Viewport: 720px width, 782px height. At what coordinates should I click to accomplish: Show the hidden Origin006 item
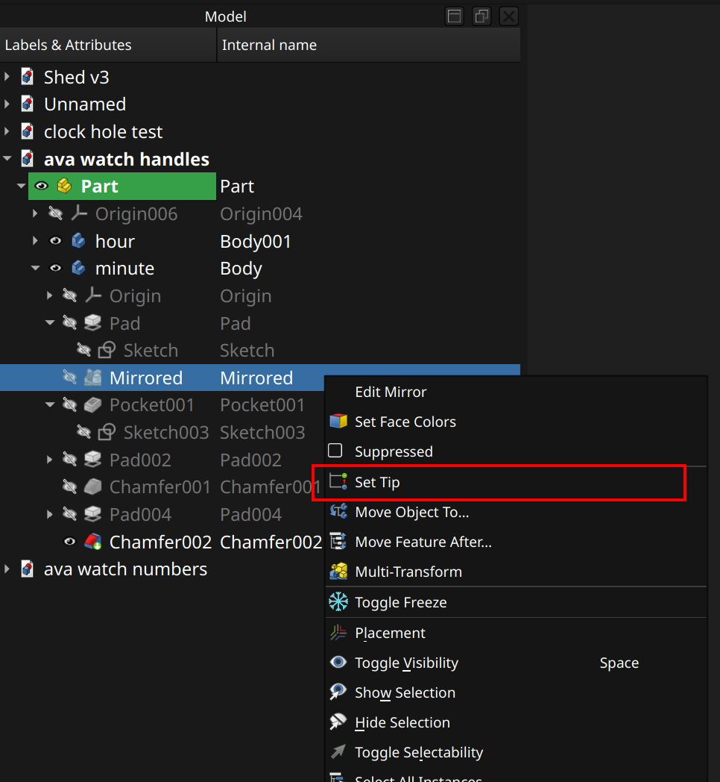point(55,213)
